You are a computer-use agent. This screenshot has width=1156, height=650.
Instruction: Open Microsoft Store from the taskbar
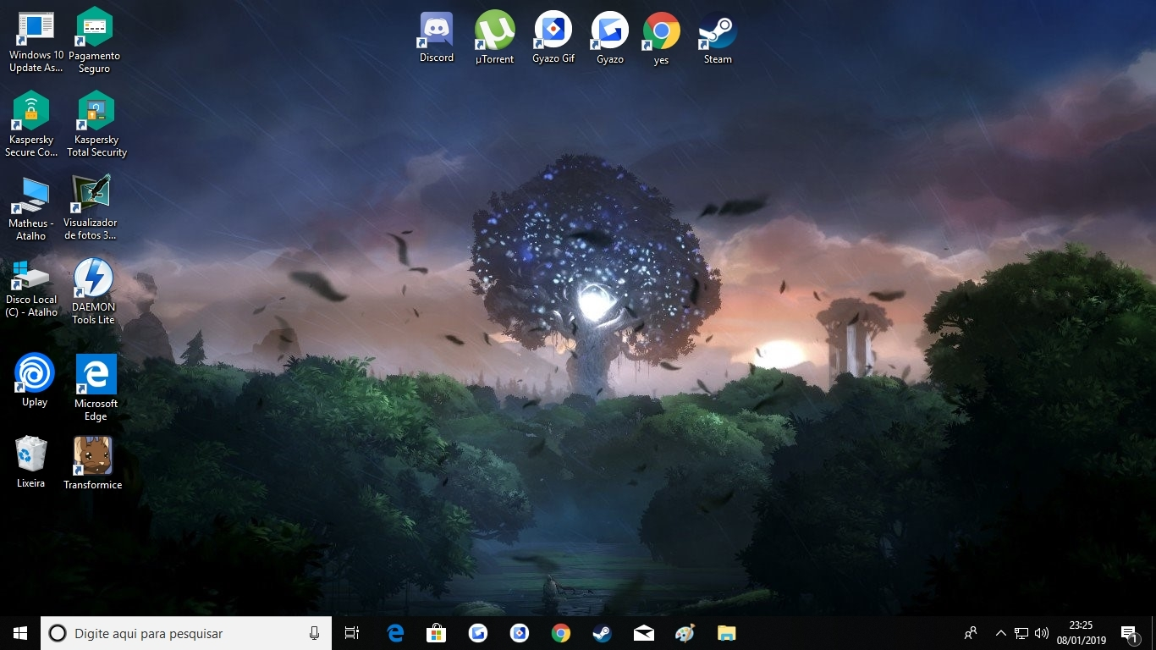coord(436,633)
